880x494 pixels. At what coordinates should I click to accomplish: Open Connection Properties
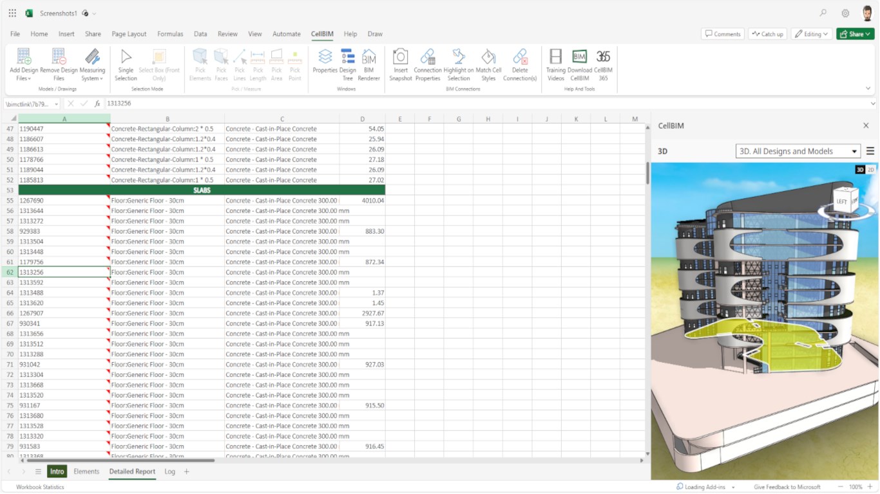(x=428, y=64)
